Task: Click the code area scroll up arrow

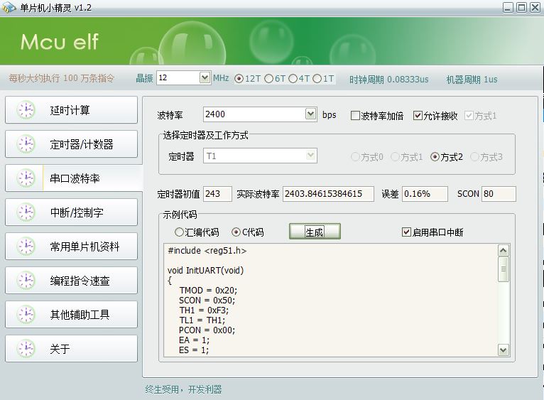Action: click(x=503, y=250)
